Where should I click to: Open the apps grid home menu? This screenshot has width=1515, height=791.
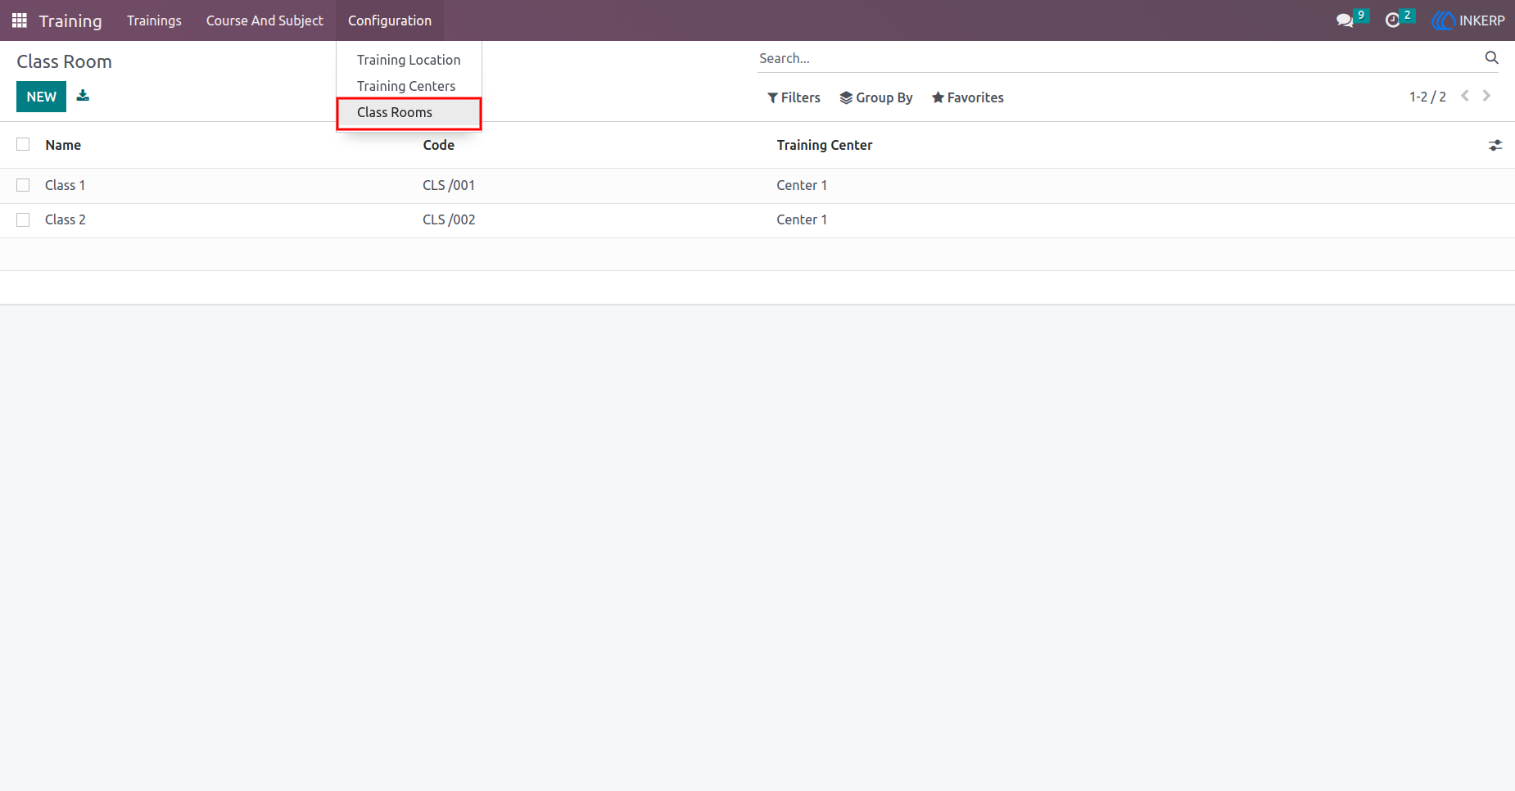(x=20, y=20)
